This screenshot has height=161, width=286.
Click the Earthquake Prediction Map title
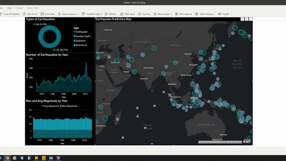114,19
